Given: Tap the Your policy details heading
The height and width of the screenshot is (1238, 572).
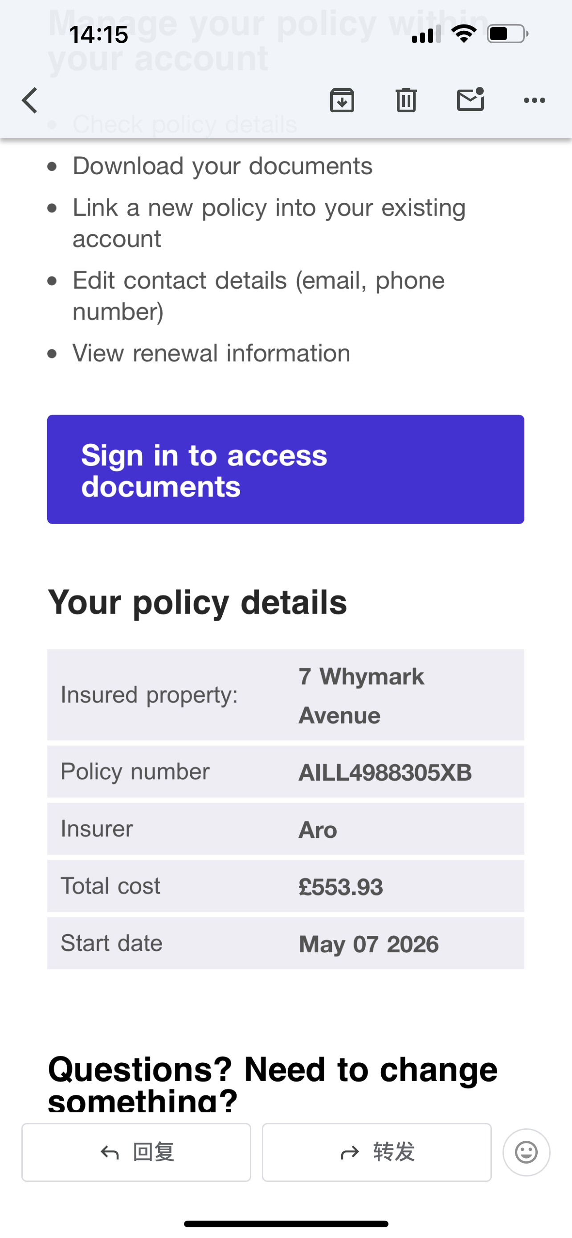Looking at the screenshot, I should (197, 603).
